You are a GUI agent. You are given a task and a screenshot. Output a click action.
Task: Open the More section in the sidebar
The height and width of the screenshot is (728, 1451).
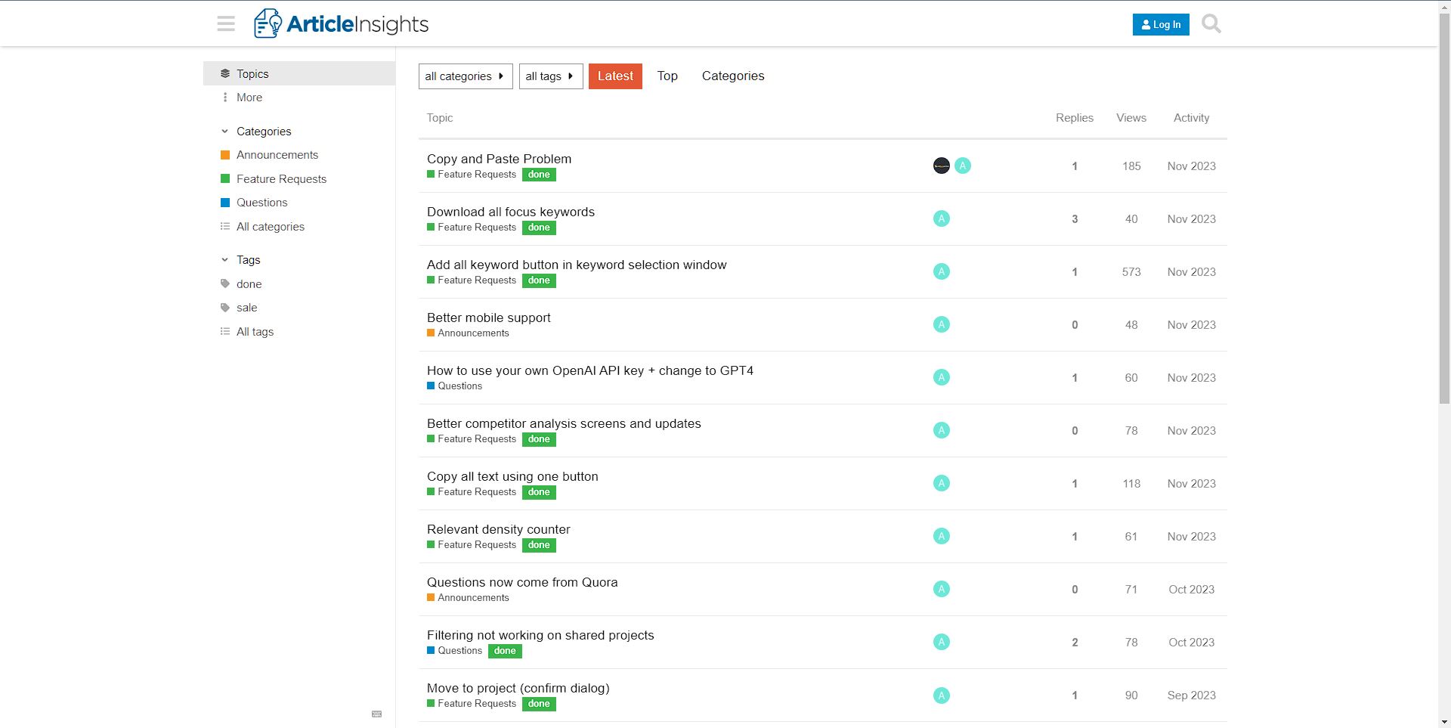249,97
